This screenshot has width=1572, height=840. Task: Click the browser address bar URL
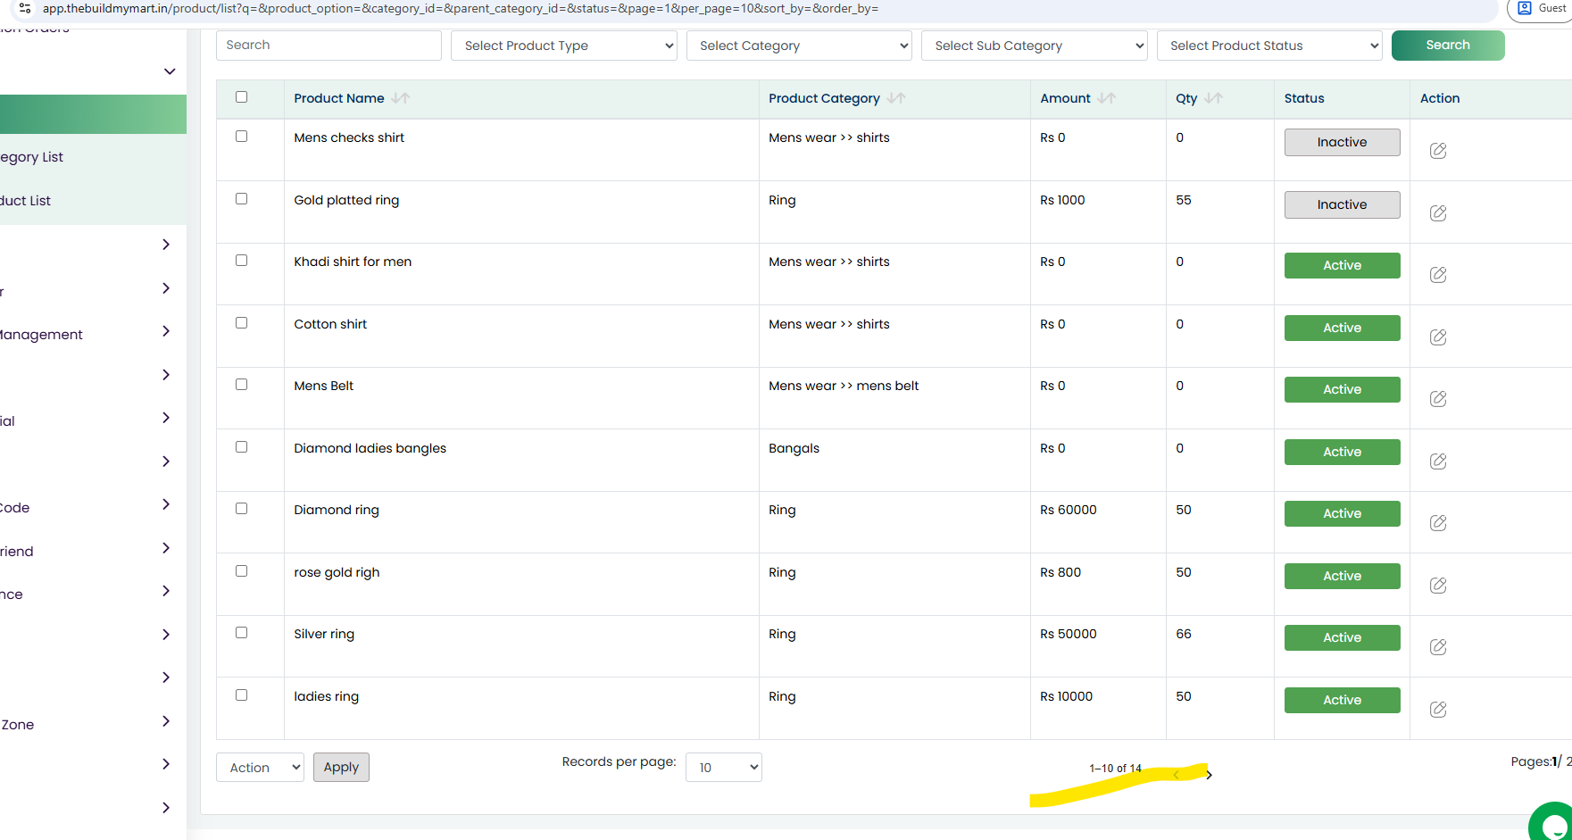click(x=461, y=9)
